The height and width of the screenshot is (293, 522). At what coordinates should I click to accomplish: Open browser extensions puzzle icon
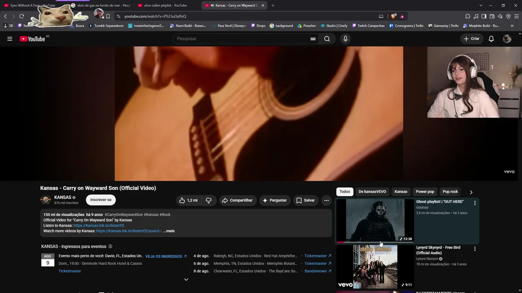[x=468, y=16]
